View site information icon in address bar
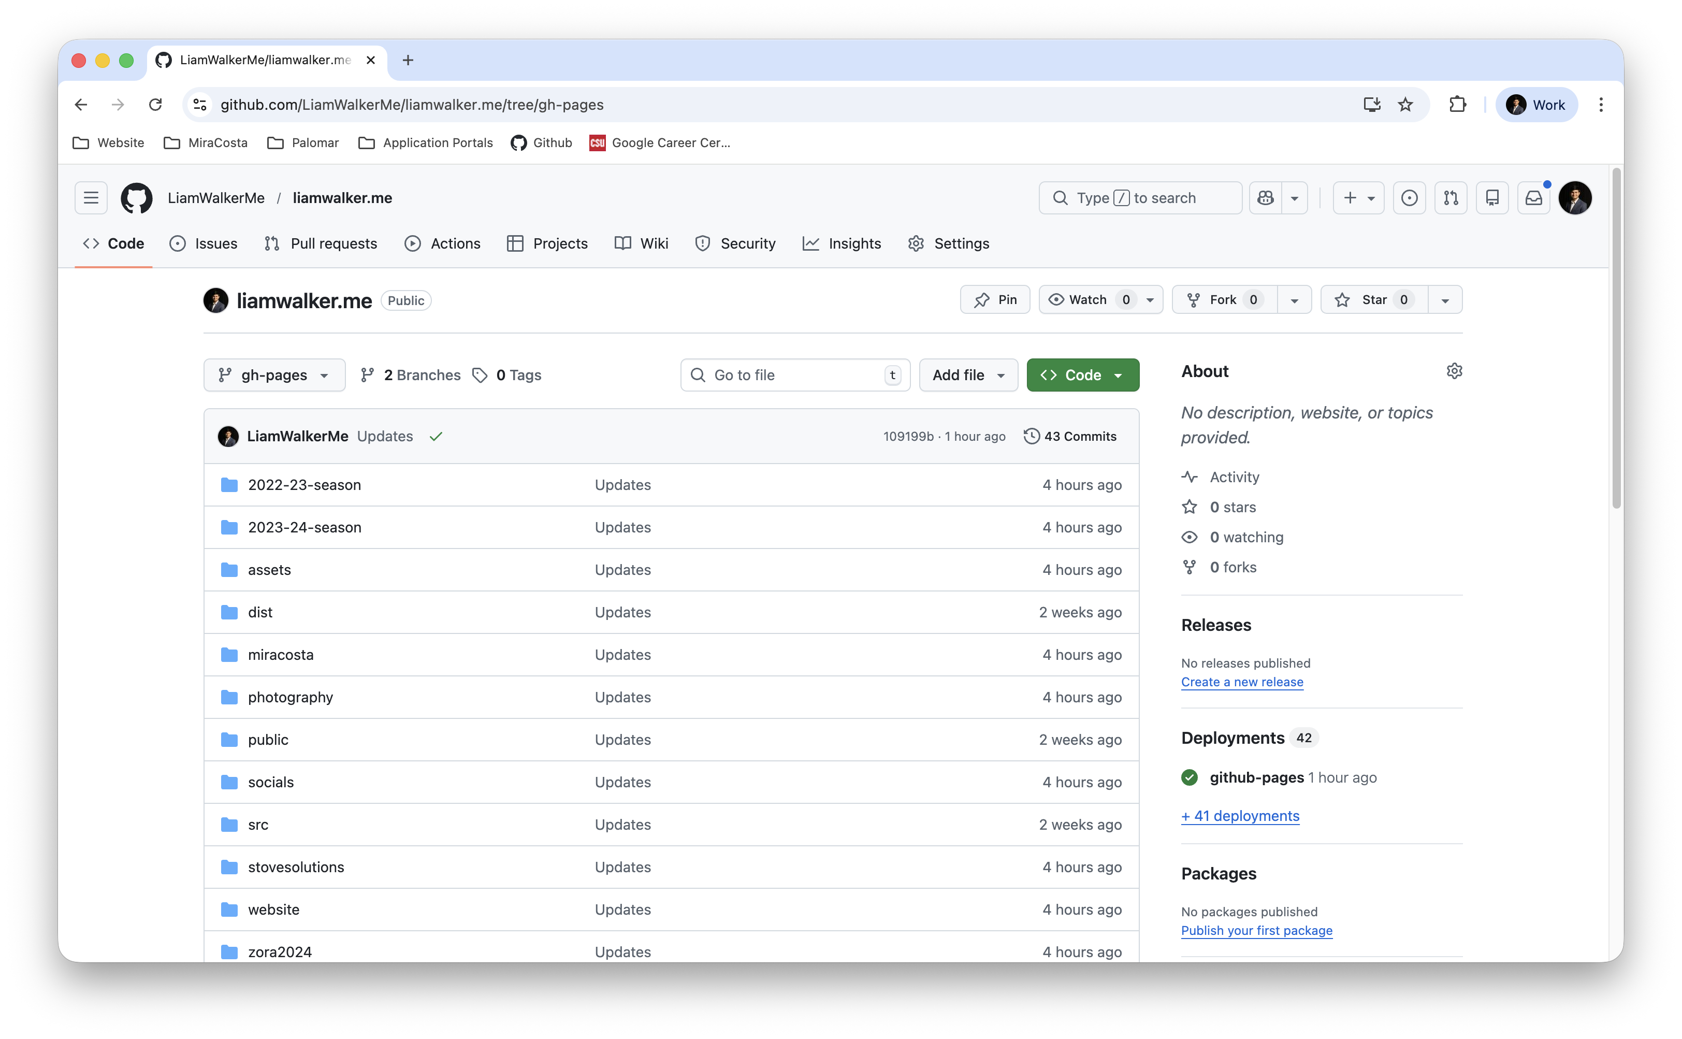This screenshot has width=1682, height=1039. click(200, 105)
